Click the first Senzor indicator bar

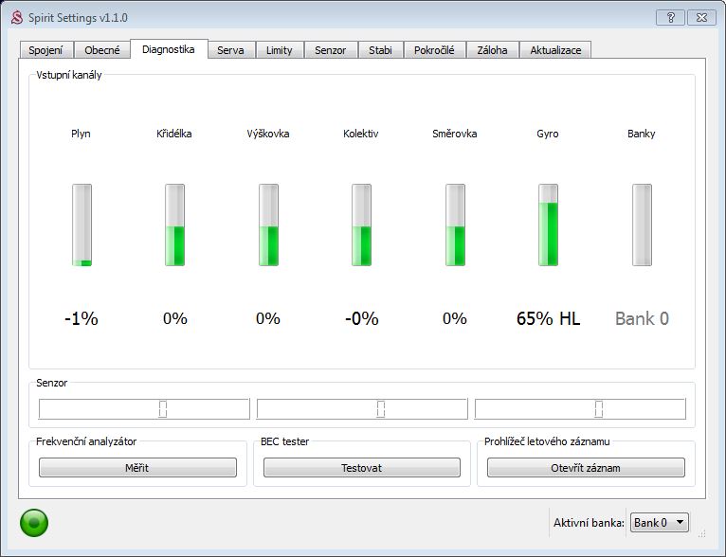click(x=144, y=409)
